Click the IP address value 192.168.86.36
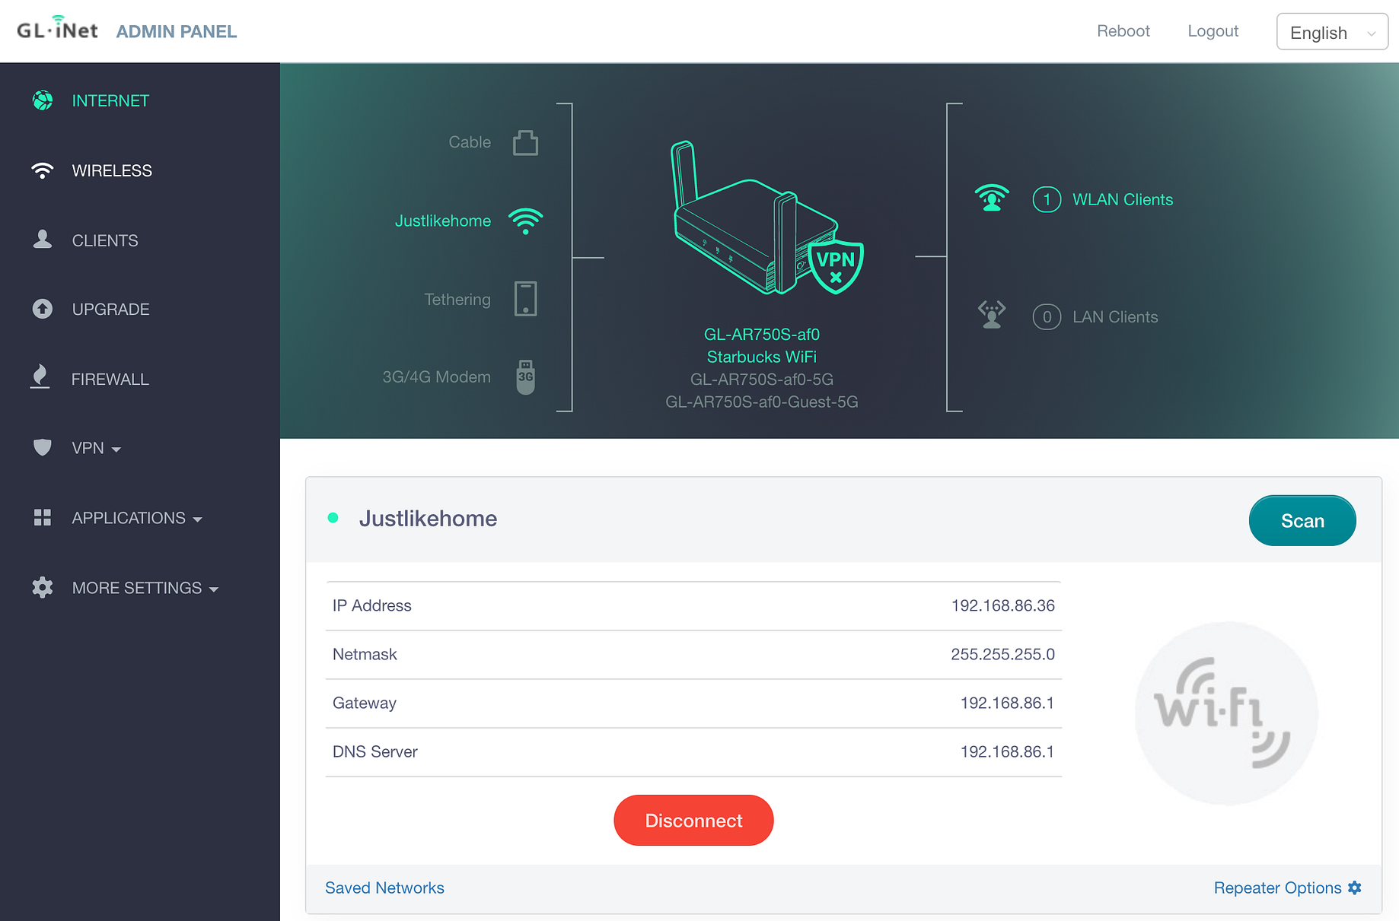 click(x=1003, y=605)
